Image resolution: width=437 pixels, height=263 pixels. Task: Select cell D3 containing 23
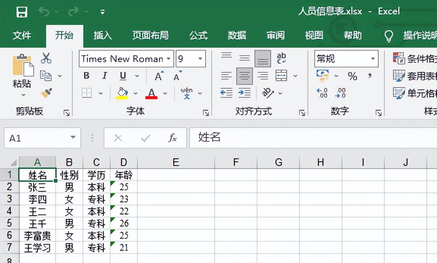coord(123,199)
